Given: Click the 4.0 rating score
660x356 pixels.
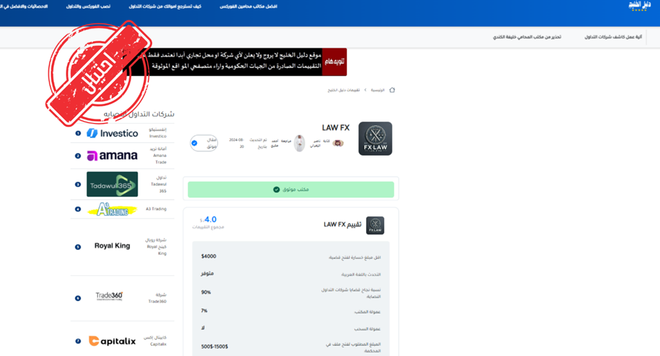Looking at the screenshot, I should pyautogui.click(x=210, y=219).
